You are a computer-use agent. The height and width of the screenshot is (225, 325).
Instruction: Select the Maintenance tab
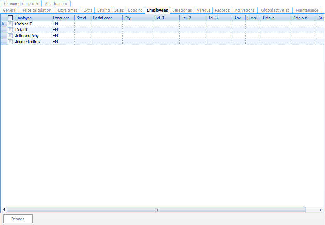coord(307,10)
